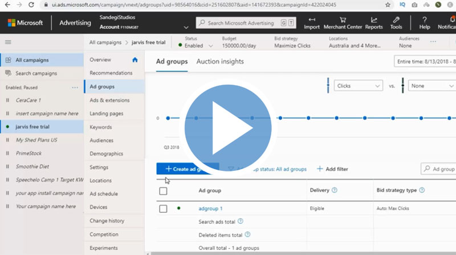The width and height of the screenshot is (456, 255).
Task: Reload the page with refresh icon
Action: pyautogui.click(x=31, y=5)
